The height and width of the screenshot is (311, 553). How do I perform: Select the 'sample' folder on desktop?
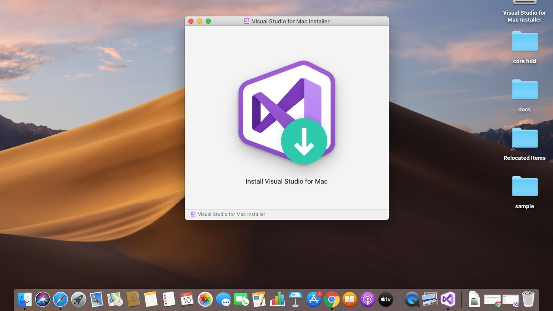524,187
